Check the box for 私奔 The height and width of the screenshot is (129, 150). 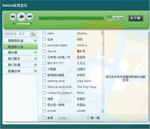(x=44, y=39)
